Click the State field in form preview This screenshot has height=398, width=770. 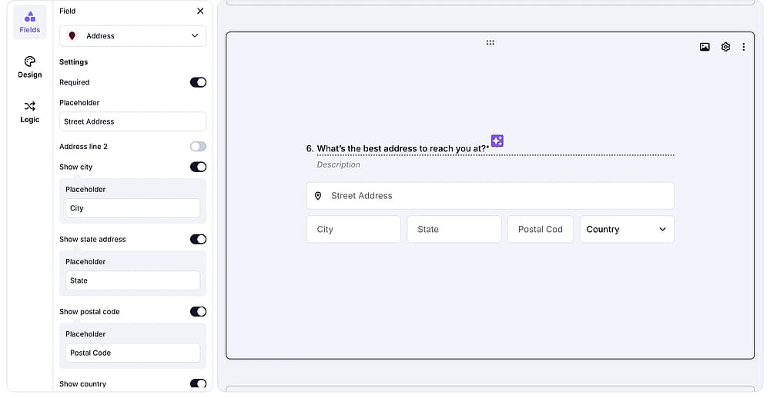tap(454, 230)
